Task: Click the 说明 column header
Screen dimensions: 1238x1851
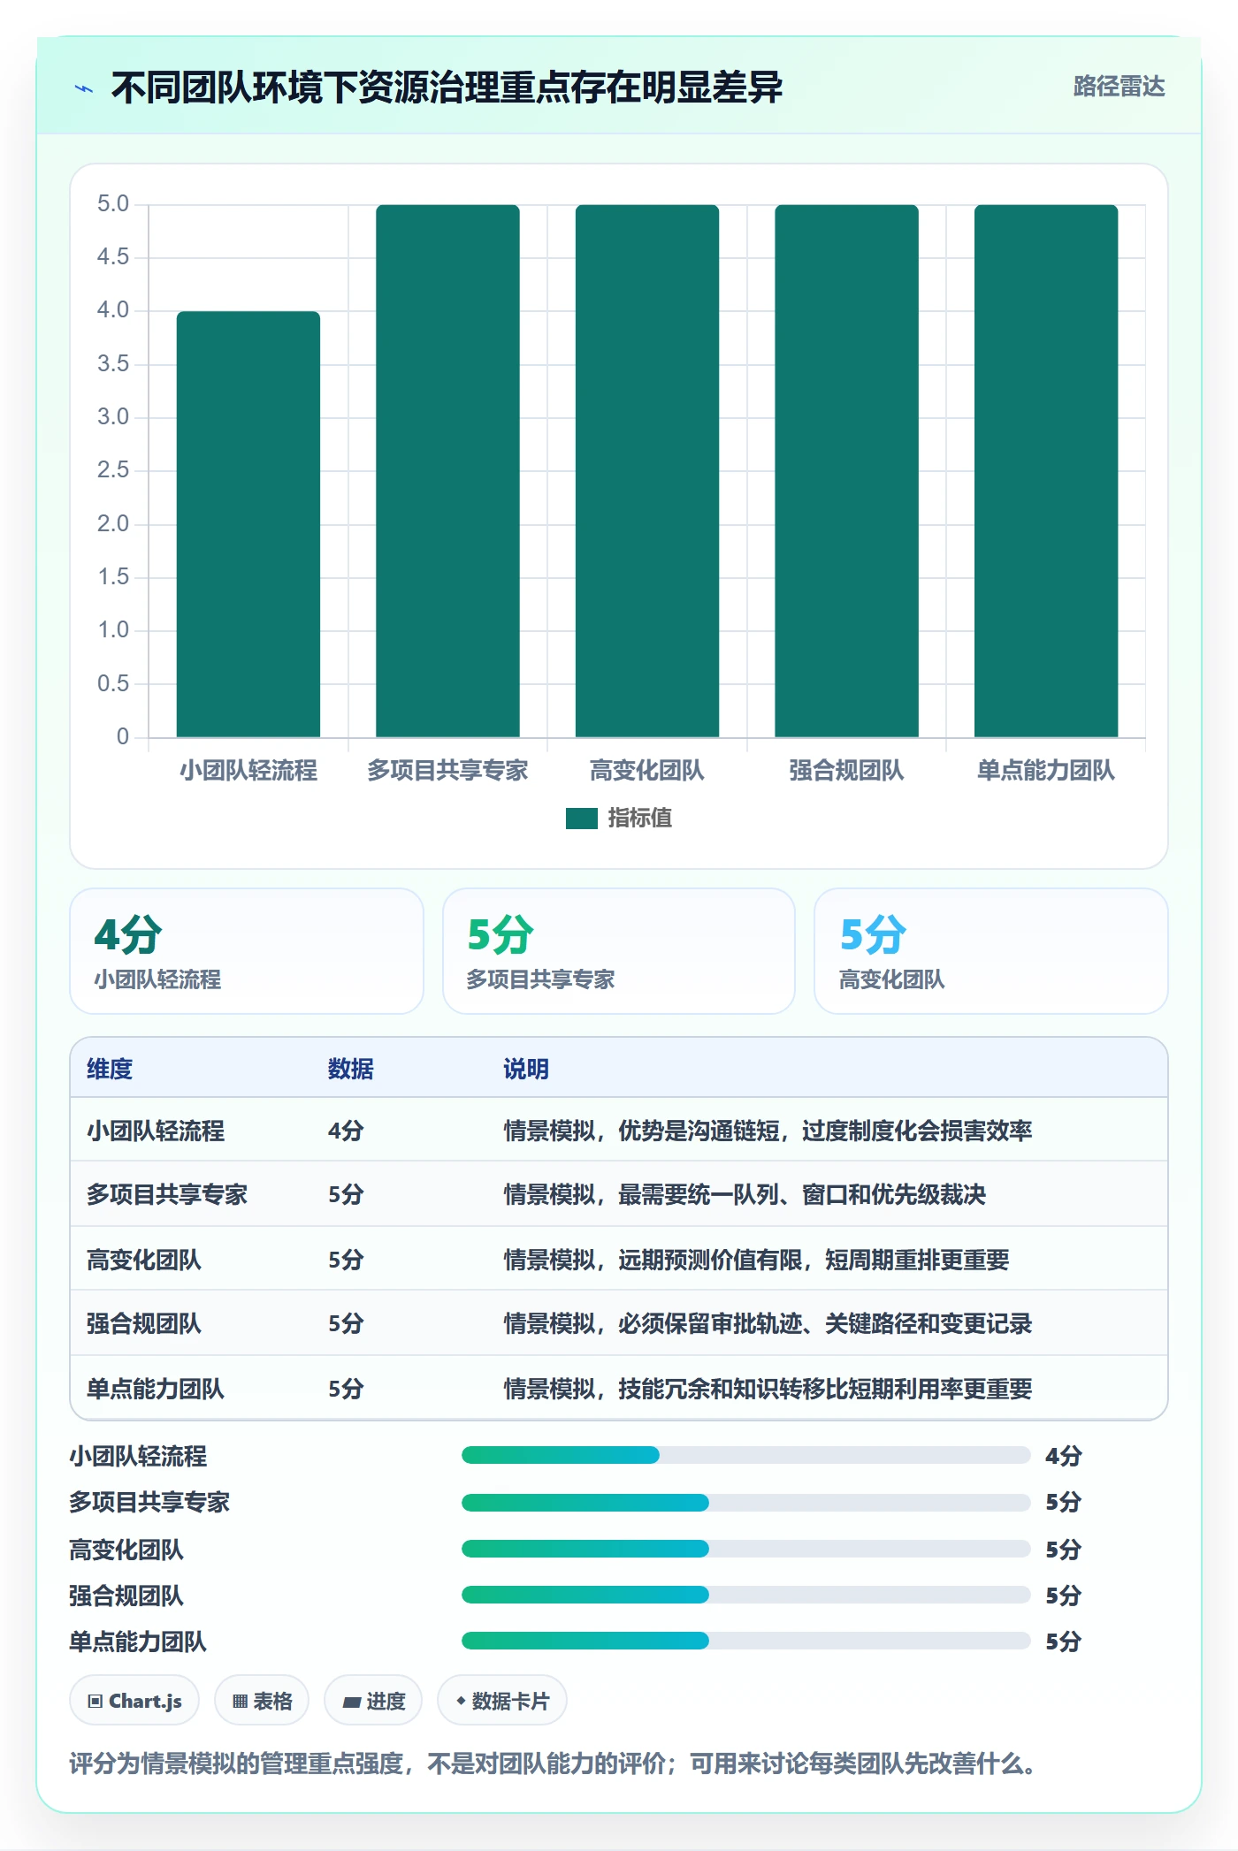Action: coord(526,1070)
